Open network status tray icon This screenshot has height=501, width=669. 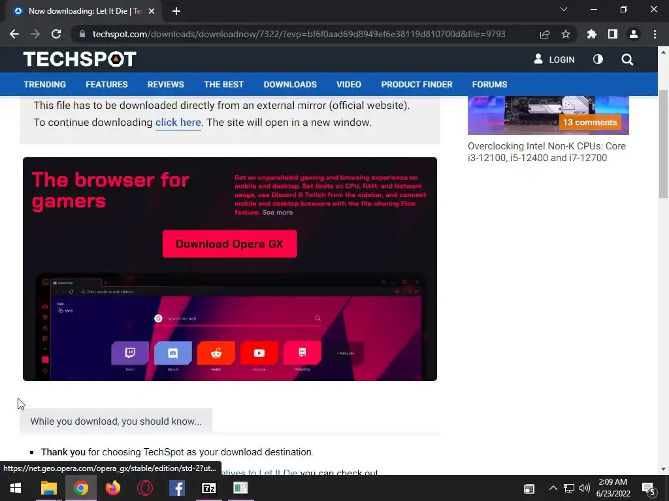click(x=569, y=488)
